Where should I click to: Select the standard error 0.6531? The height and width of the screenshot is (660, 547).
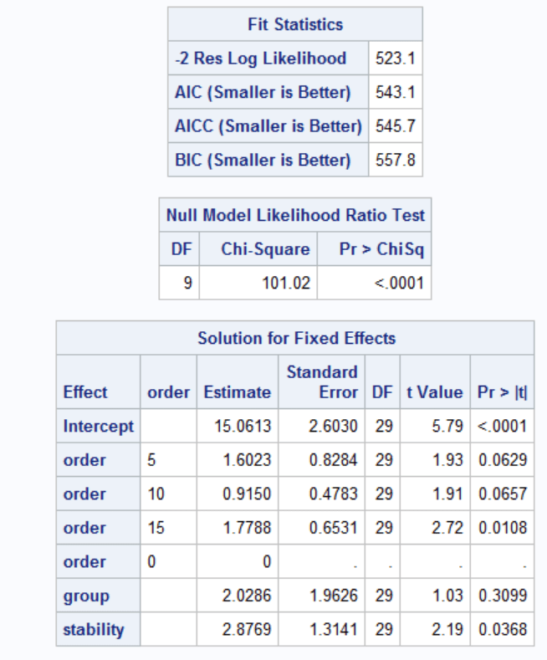point(333,528)
